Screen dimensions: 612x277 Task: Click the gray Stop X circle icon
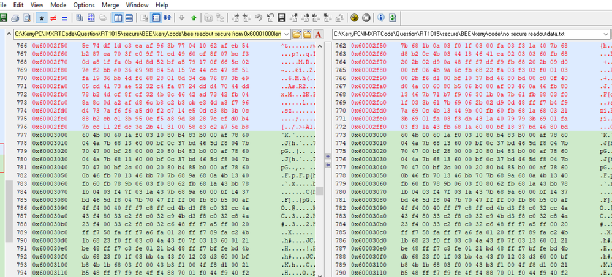366,18
